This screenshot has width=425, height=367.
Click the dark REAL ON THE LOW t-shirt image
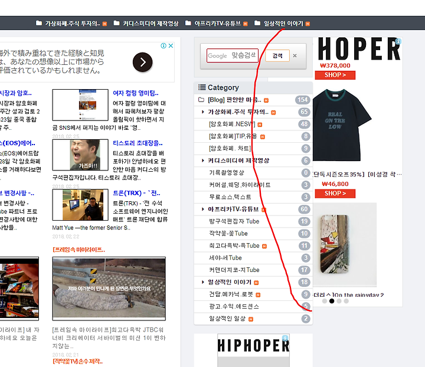342,125
